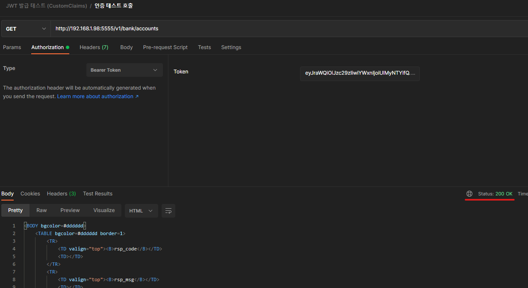The image size is (528, 288).
Task: Click the Learn more about authorization link
Action: click(98, 96)
